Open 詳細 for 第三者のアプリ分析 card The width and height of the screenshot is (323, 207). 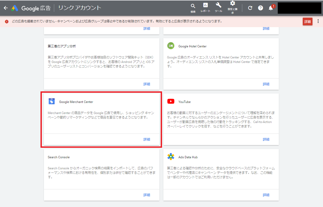(147, 84)
